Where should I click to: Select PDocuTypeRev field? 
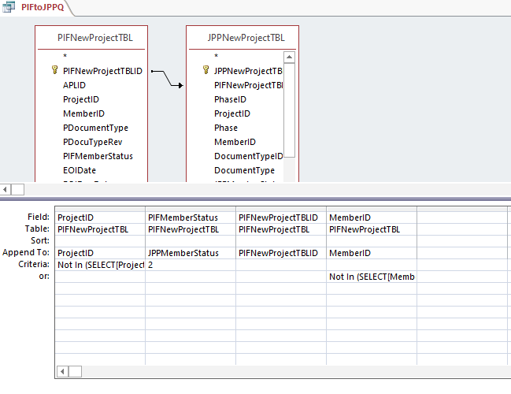point(93,142)
